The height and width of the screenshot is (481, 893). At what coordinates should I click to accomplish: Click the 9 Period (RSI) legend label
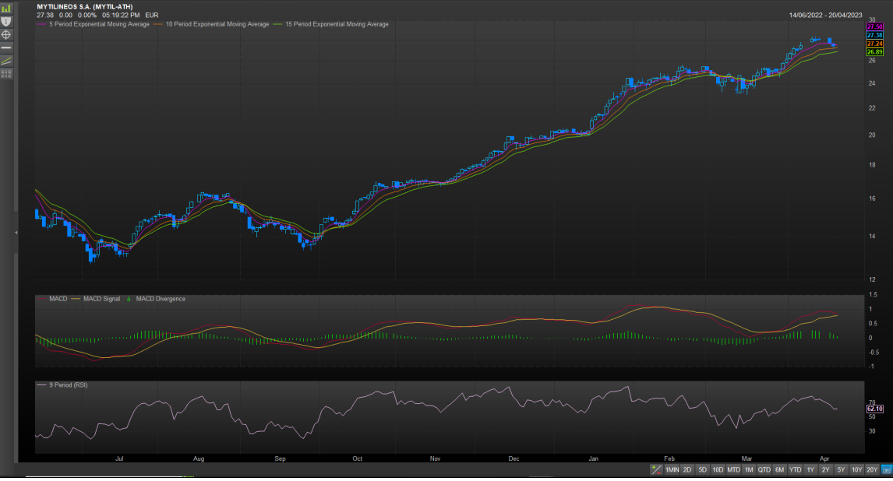[68, 384]
